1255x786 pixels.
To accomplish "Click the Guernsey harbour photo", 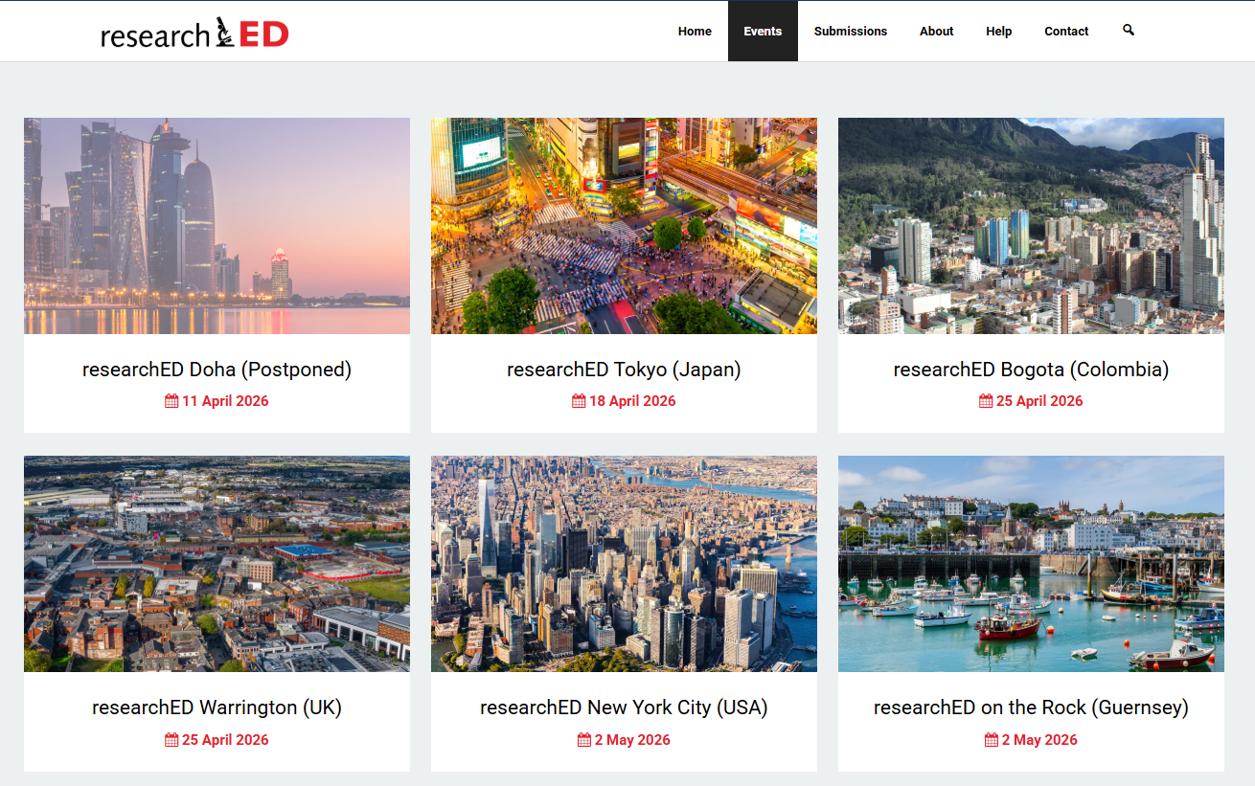I will [x=1031, y=564].
